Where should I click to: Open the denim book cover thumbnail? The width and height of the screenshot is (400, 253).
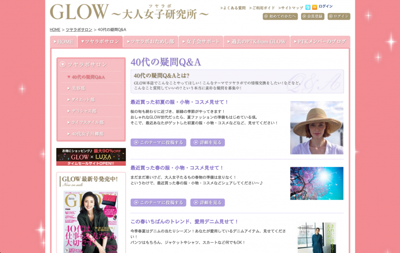coord(317,238)
